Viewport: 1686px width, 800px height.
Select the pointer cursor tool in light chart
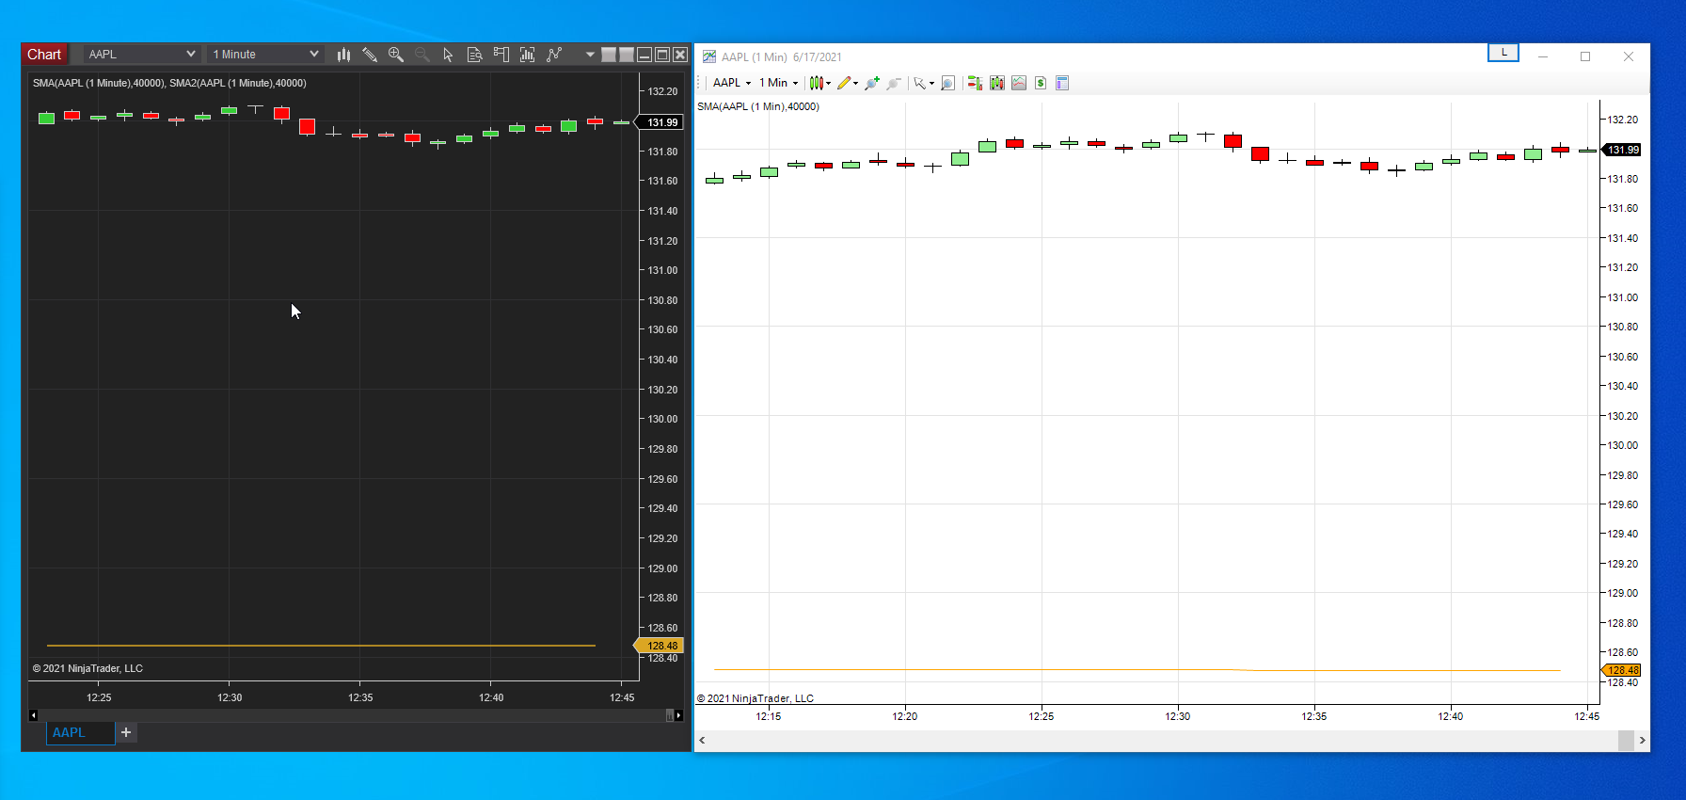[x=919, y=83]
